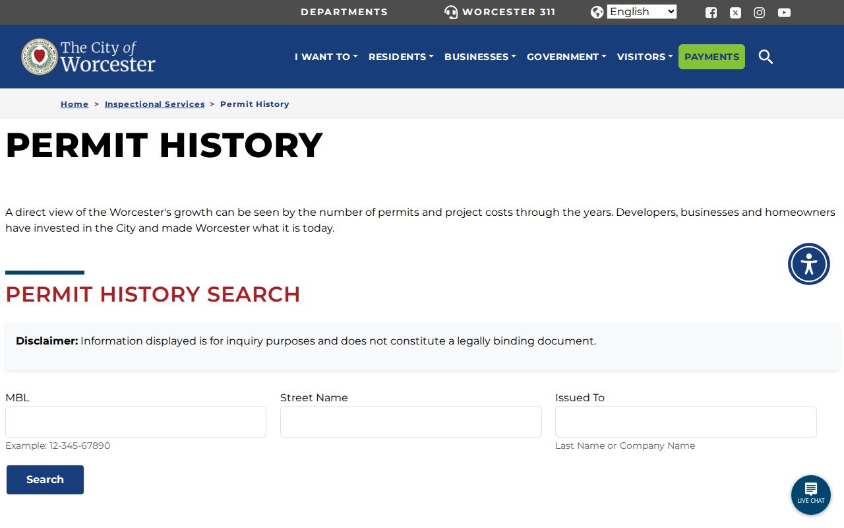The height and width of the screenshot is (528, 844).
Task: Visit the Instagram icon link
Action: 760,13
